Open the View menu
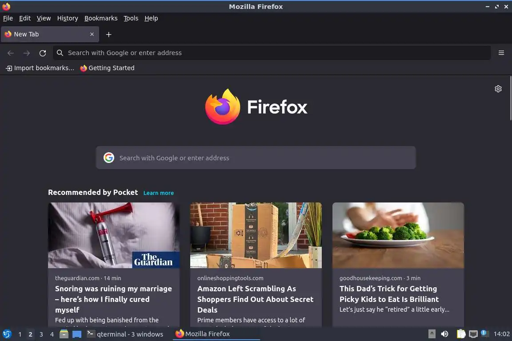The width and height of the screenshot is (512, 341). tap(44, 18)
